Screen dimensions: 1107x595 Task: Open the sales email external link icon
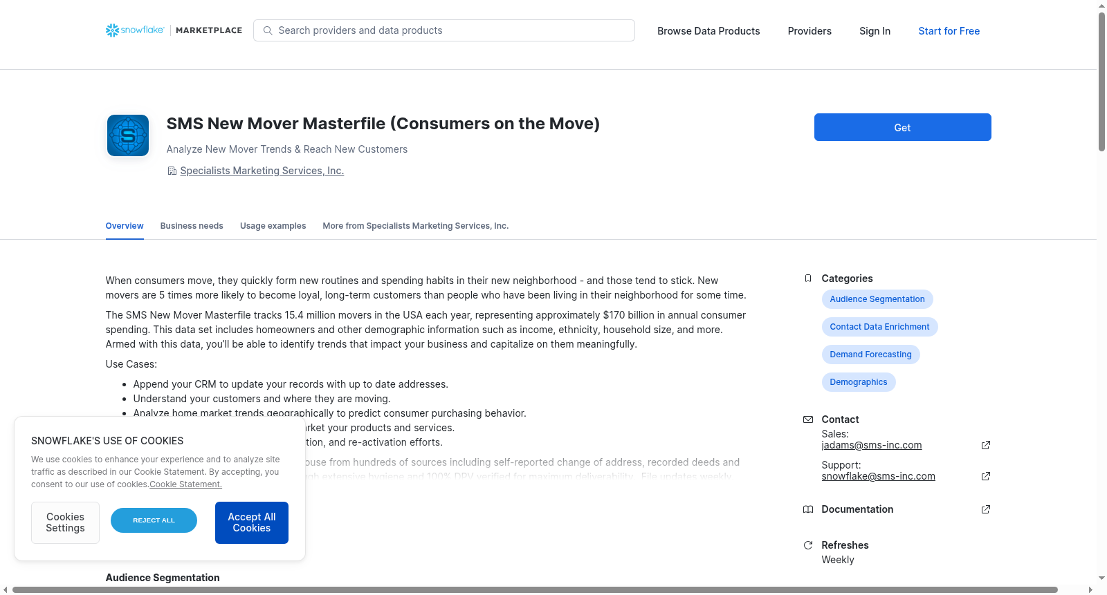(x=986, y=445)
